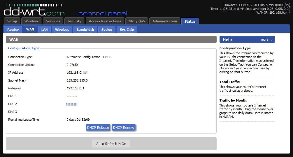Image resolution: width=293 pixels, height=157 pixels.
Task: Click the connection uptime value 0:07:50
Action: [x=72, y=65]
